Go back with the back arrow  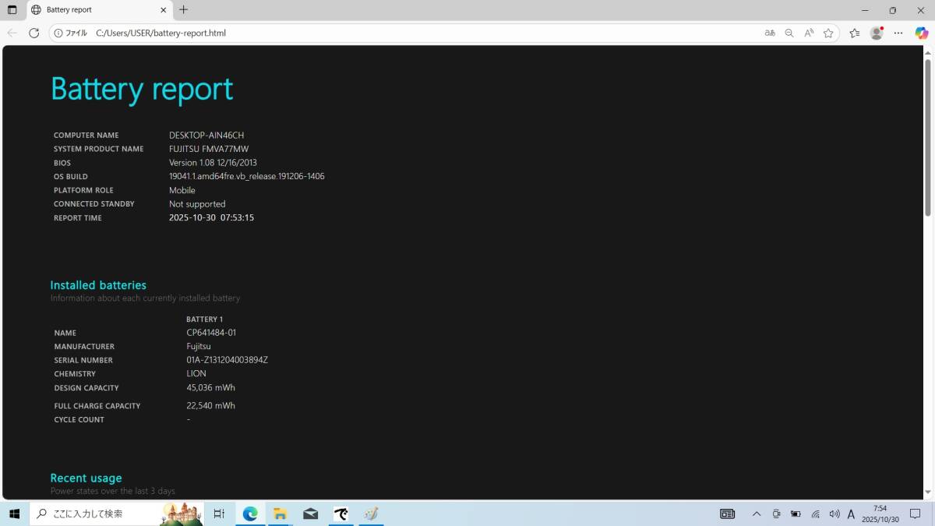click(12, 33)
